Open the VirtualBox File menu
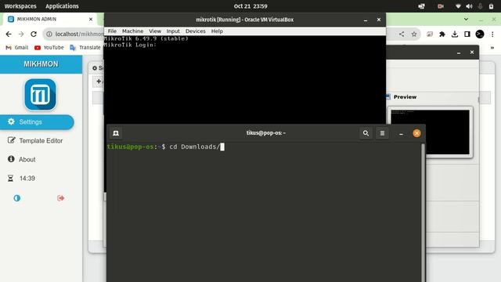This screenshot has height=282, width=501. click(112, 31)
